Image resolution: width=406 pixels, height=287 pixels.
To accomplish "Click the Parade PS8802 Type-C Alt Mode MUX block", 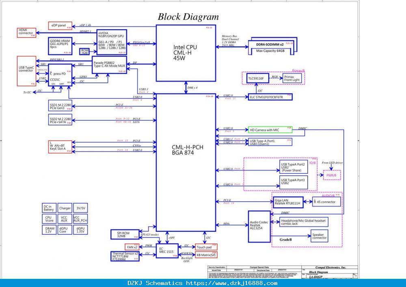I will [110, 65].
